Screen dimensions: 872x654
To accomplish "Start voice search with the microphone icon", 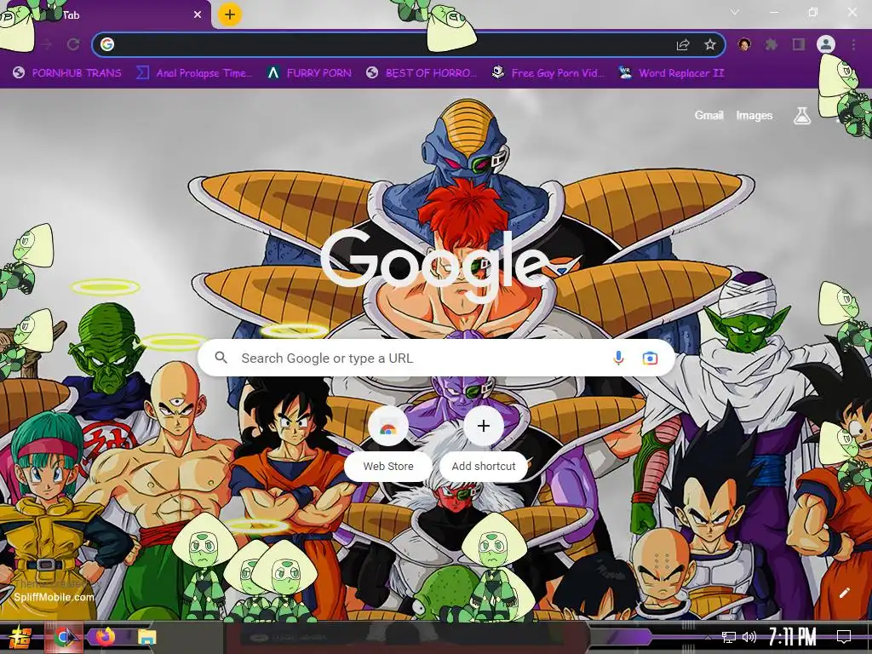I will (618, 359).
